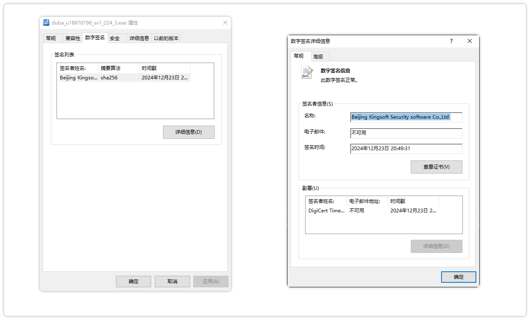Open the 安全 tab
This screenshot has height=320, width=530.
pyautogui.click(x=115, y=38)
